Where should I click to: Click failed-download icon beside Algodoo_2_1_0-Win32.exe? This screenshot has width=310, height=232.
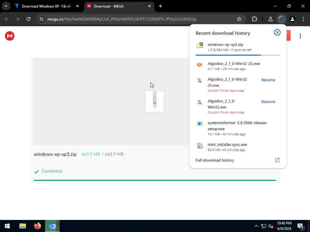pos(200,102)
